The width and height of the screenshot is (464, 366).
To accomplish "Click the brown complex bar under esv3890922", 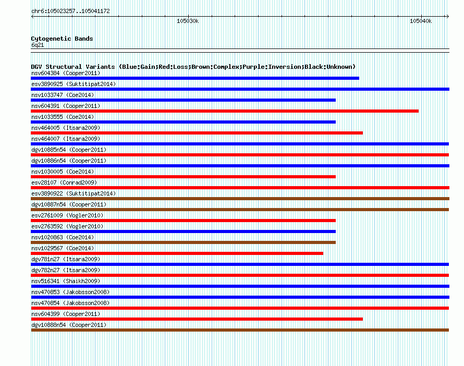I will pyautogui.click(x=240, y=199).
